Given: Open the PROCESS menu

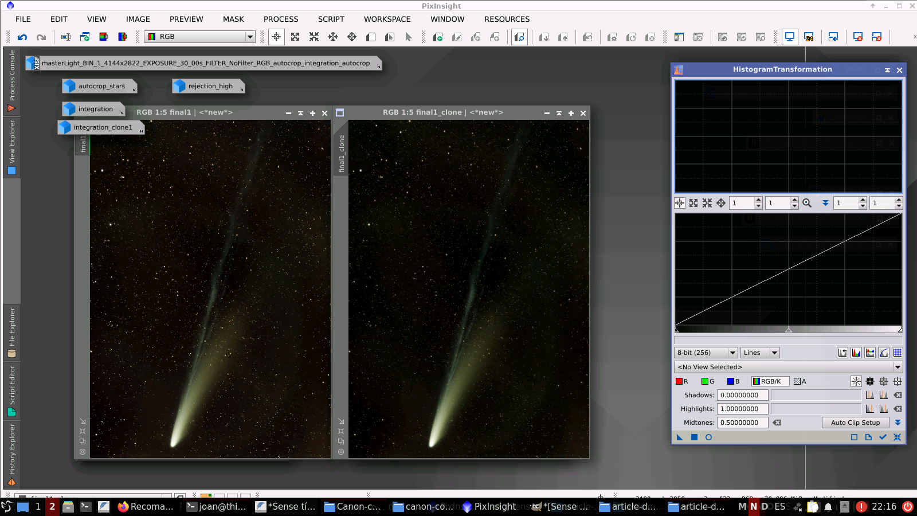Looking at the screenshot, I should pyautogui.click(x=281, y=19).
